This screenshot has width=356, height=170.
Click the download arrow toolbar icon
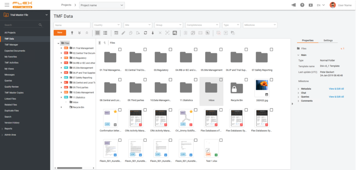[x=153, y=33]
